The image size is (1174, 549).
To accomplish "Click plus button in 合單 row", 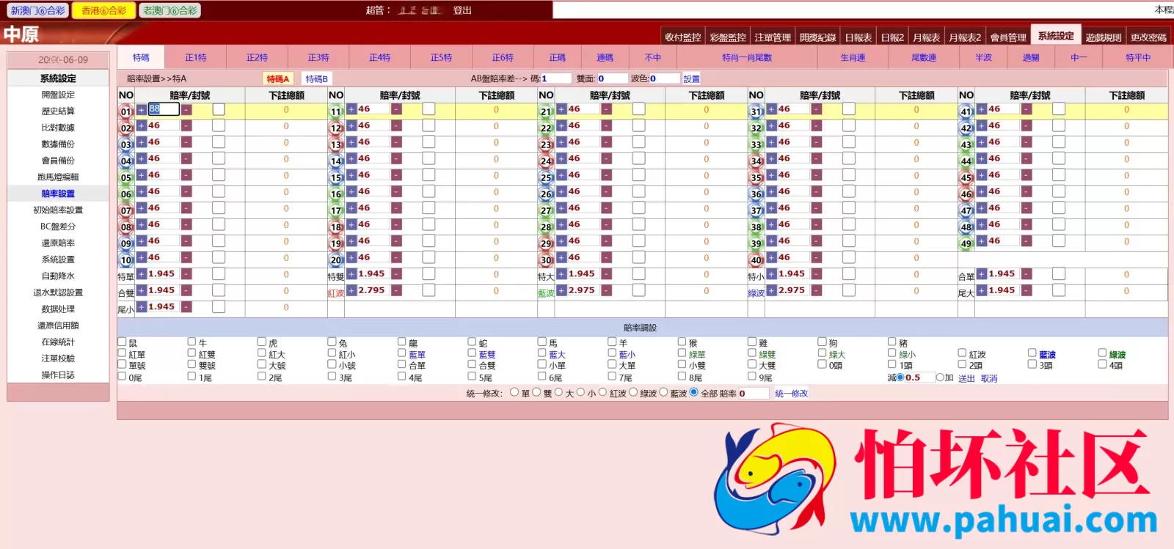I will tap(982, 274).
